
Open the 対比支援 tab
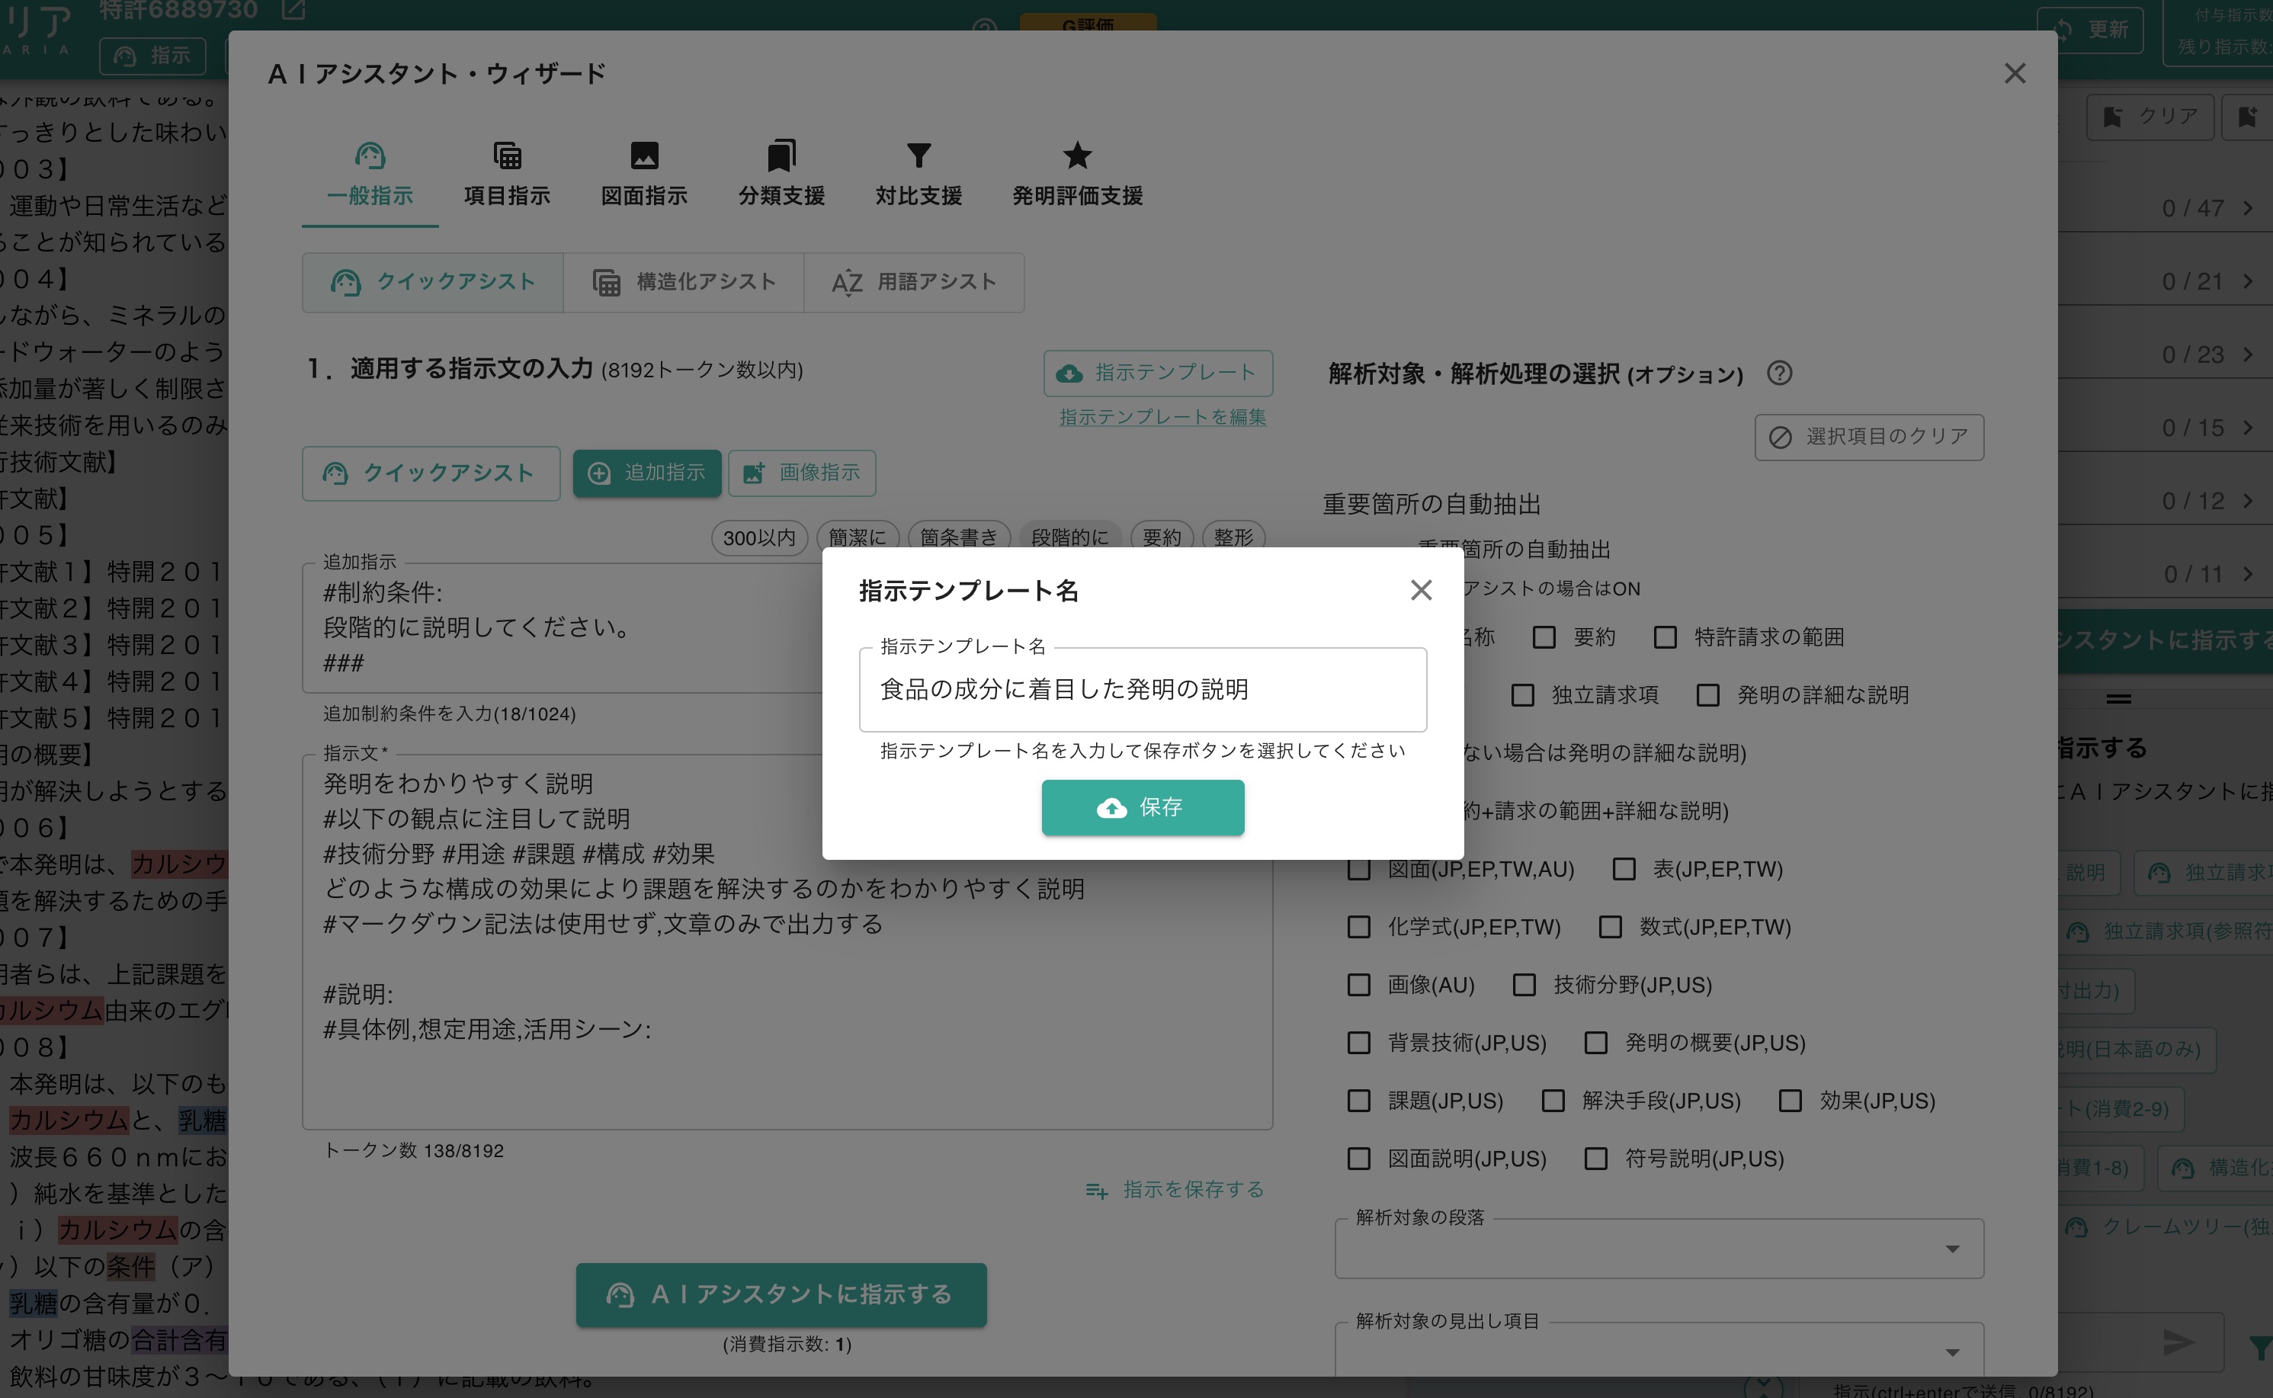point(918,175)
